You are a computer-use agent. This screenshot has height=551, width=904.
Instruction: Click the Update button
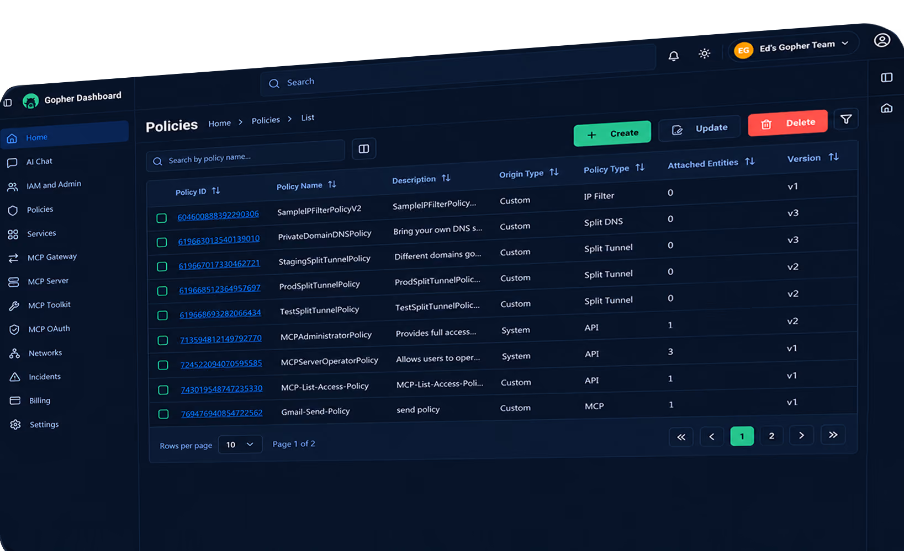[700, 129]
